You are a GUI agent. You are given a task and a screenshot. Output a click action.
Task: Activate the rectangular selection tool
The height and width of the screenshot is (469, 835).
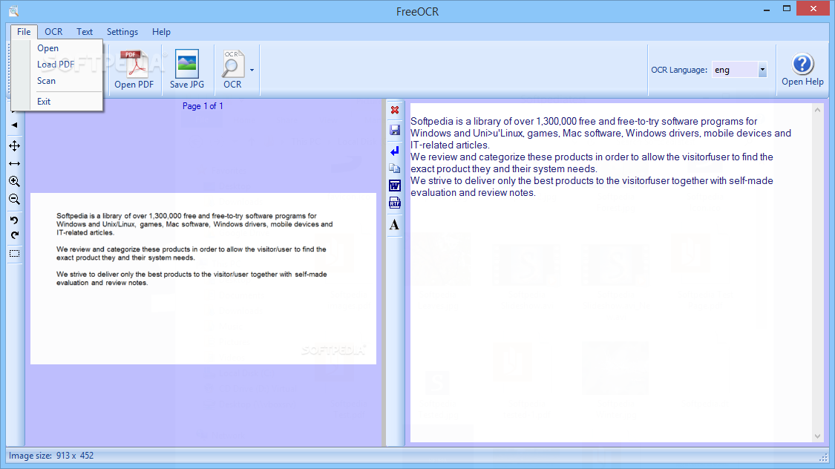(x=14, y=254)
